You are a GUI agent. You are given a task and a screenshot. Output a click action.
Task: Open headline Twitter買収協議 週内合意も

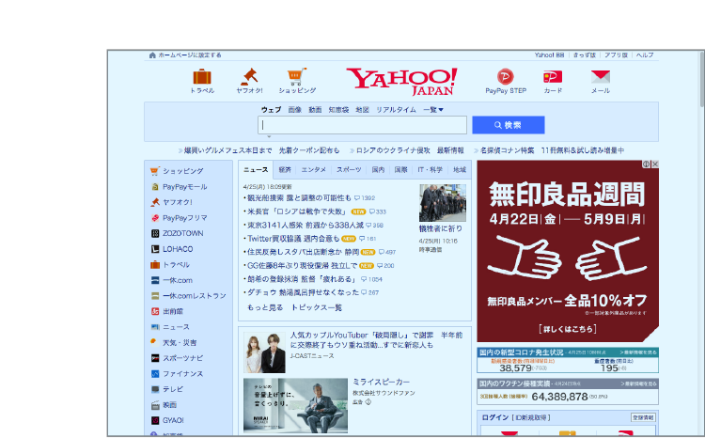(x=293, y=239)
